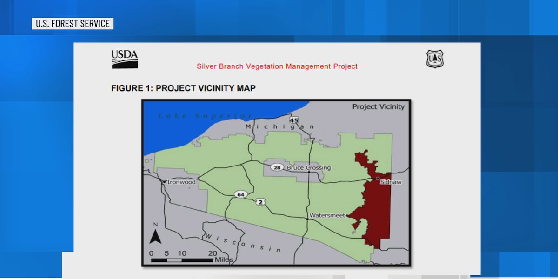Click the Silver Branch Vegetation Management Project title
Image resolution: width=558 pixels, height=279 pixels.
[x=277, y=66]
